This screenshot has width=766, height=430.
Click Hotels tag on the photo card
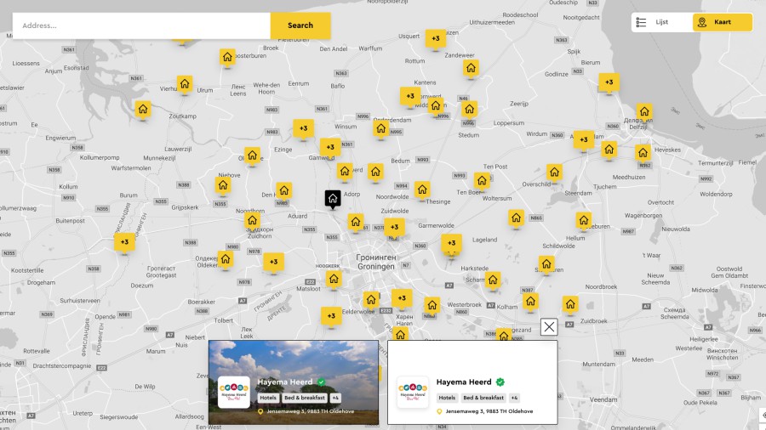coord(268,398)
